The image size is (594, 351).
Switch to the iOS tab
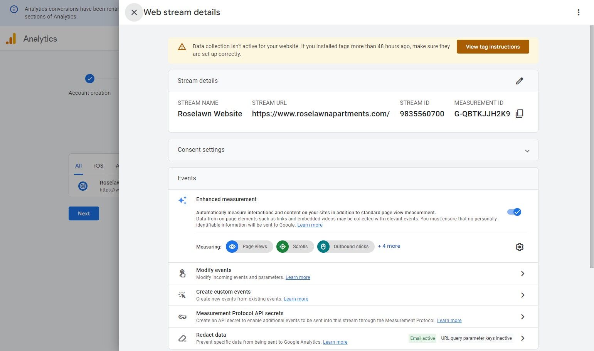point(99,166)
